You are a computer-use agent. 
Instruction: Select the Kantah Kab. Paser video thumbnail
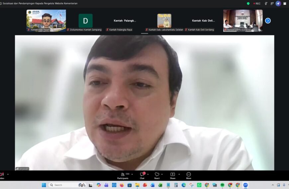(x=46, y=21)
